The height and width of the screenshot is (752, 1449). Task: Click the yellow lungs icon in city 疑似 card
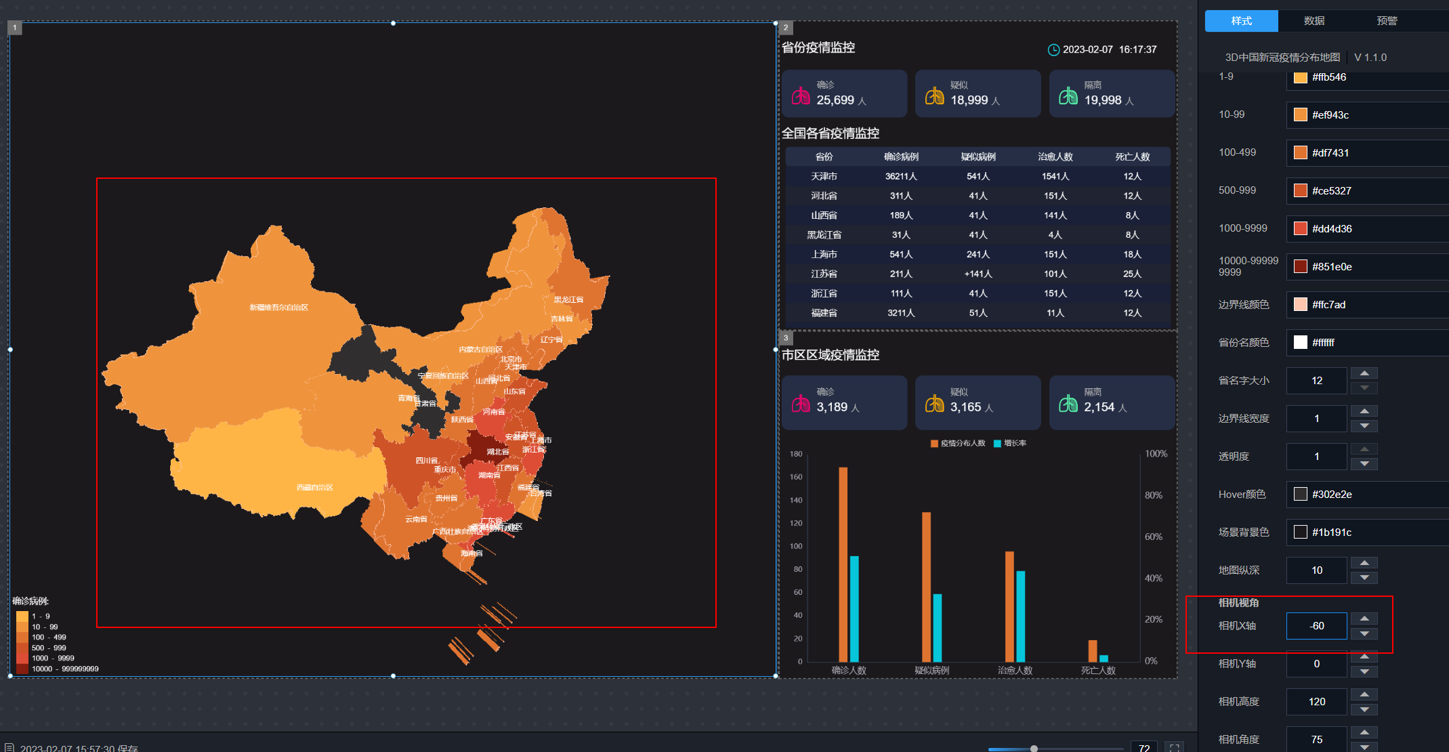tap(935, 403)
